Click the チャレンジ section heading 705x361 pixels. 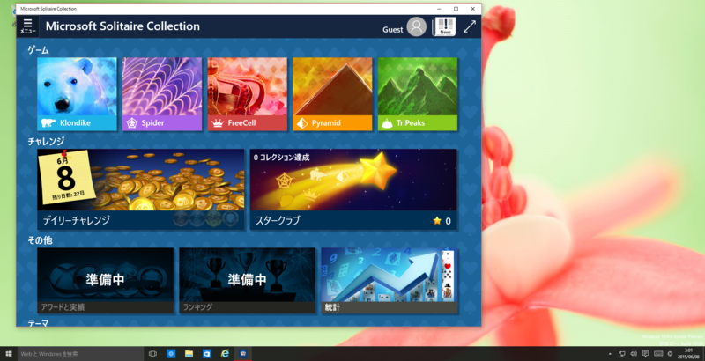click(46, 141)
